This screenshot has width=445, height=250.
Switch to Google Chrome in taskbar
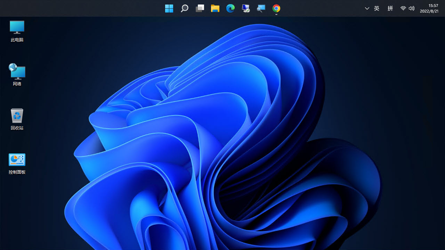click(x=276, y=8)
